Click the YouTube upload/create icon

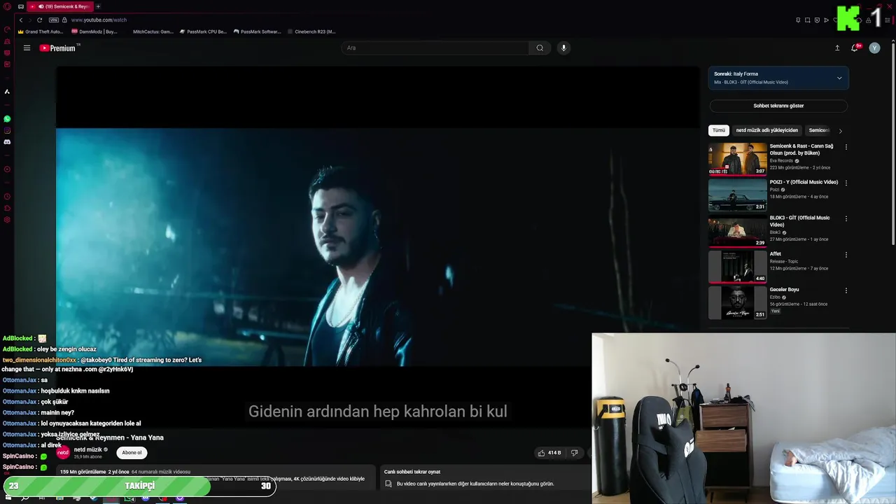[x=837, y=48]
